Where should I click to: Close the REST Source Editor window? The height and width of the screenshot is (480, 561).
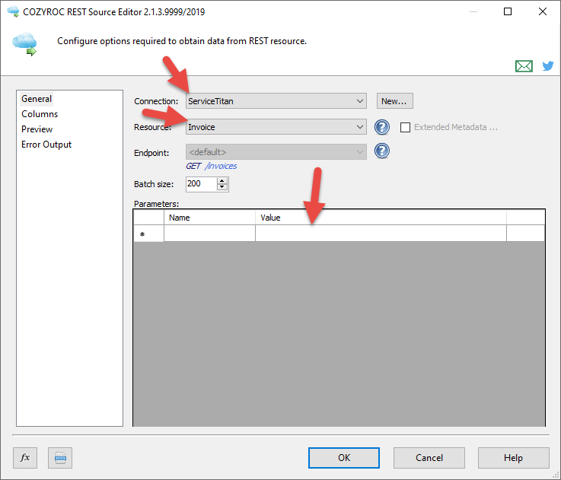543,12
